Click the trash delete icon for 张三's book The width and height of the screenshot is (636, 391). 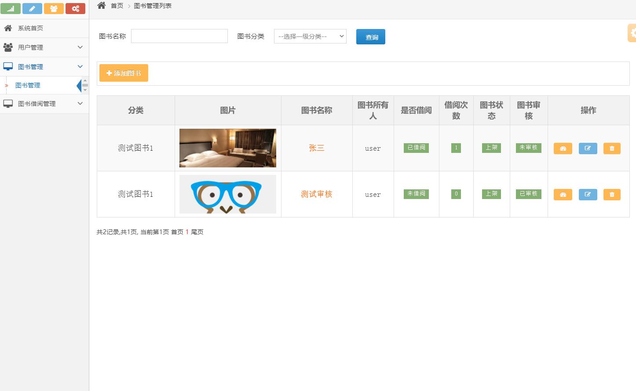612,148
